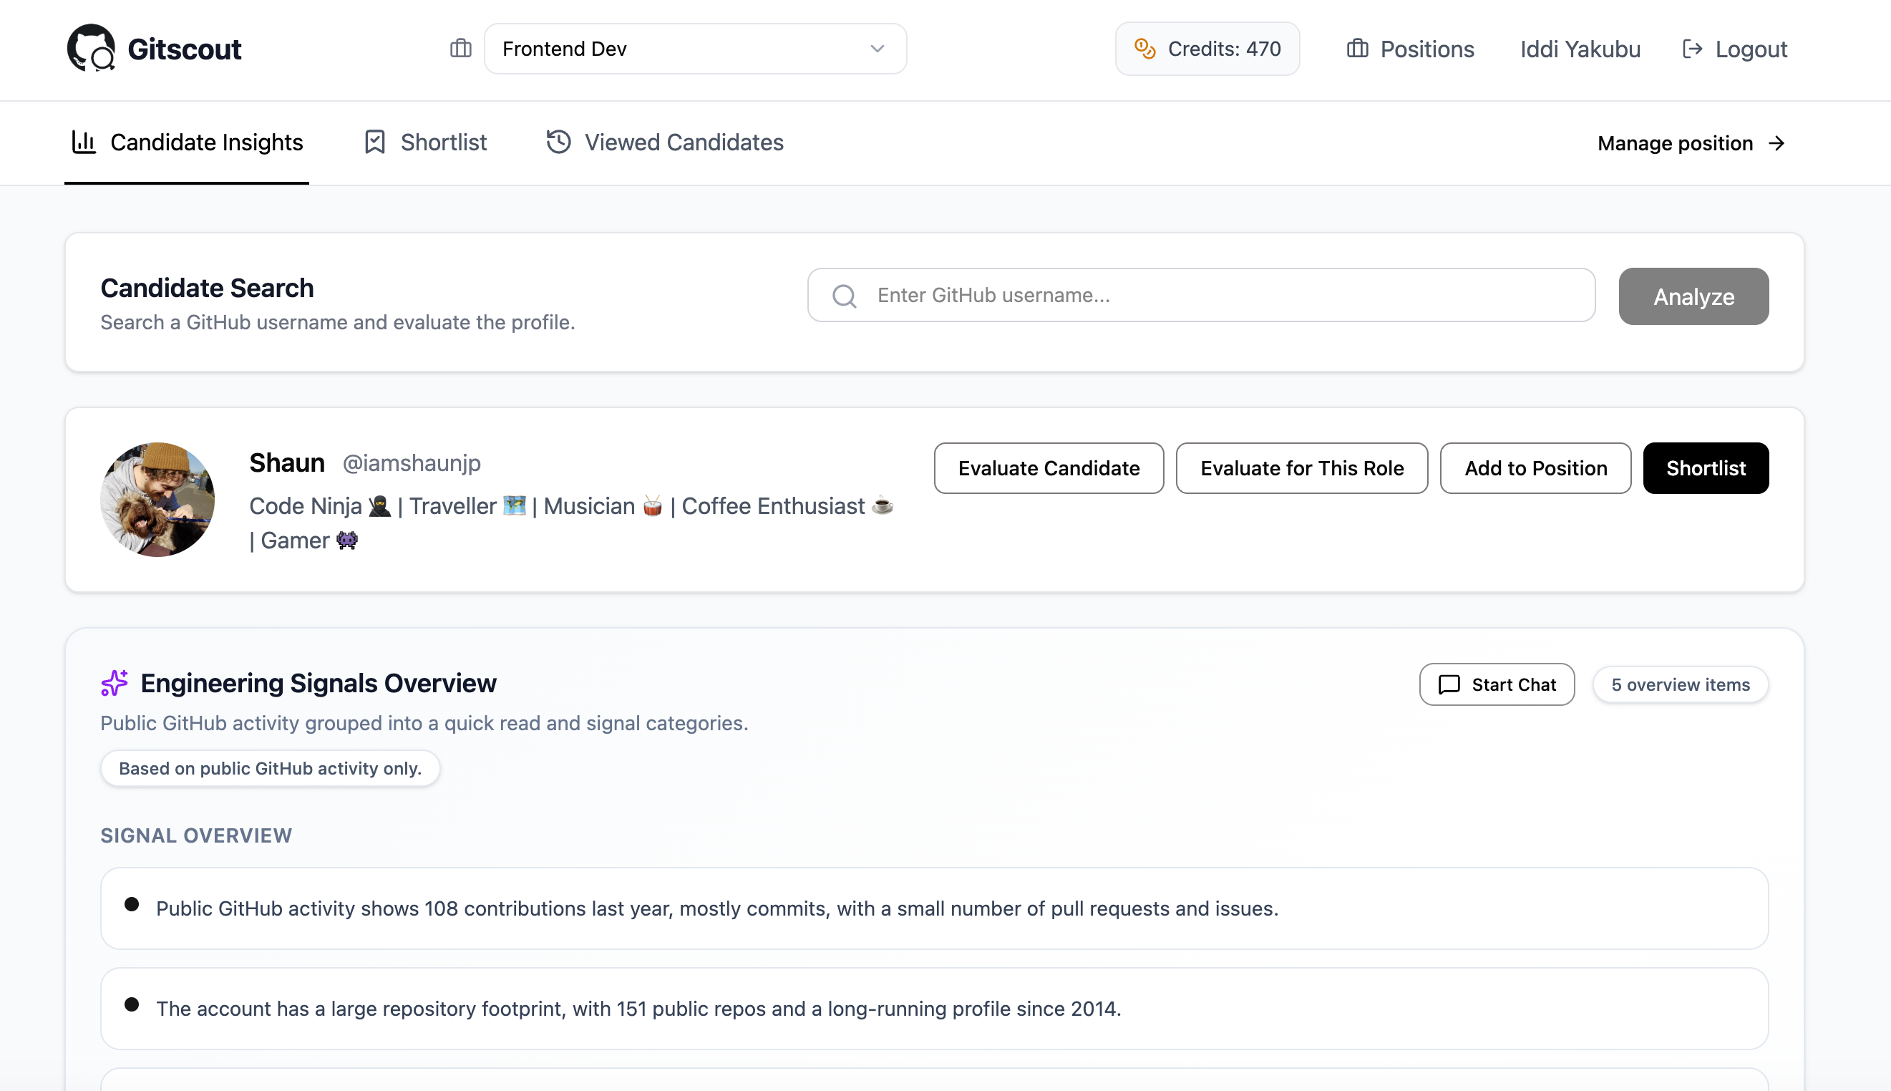Click the black Shortlist button
This screenshot has height=1091, width=1891.
coord(1706,467)
